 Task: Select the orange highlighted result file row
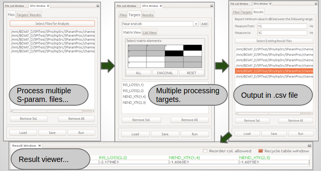pos(274,71)
